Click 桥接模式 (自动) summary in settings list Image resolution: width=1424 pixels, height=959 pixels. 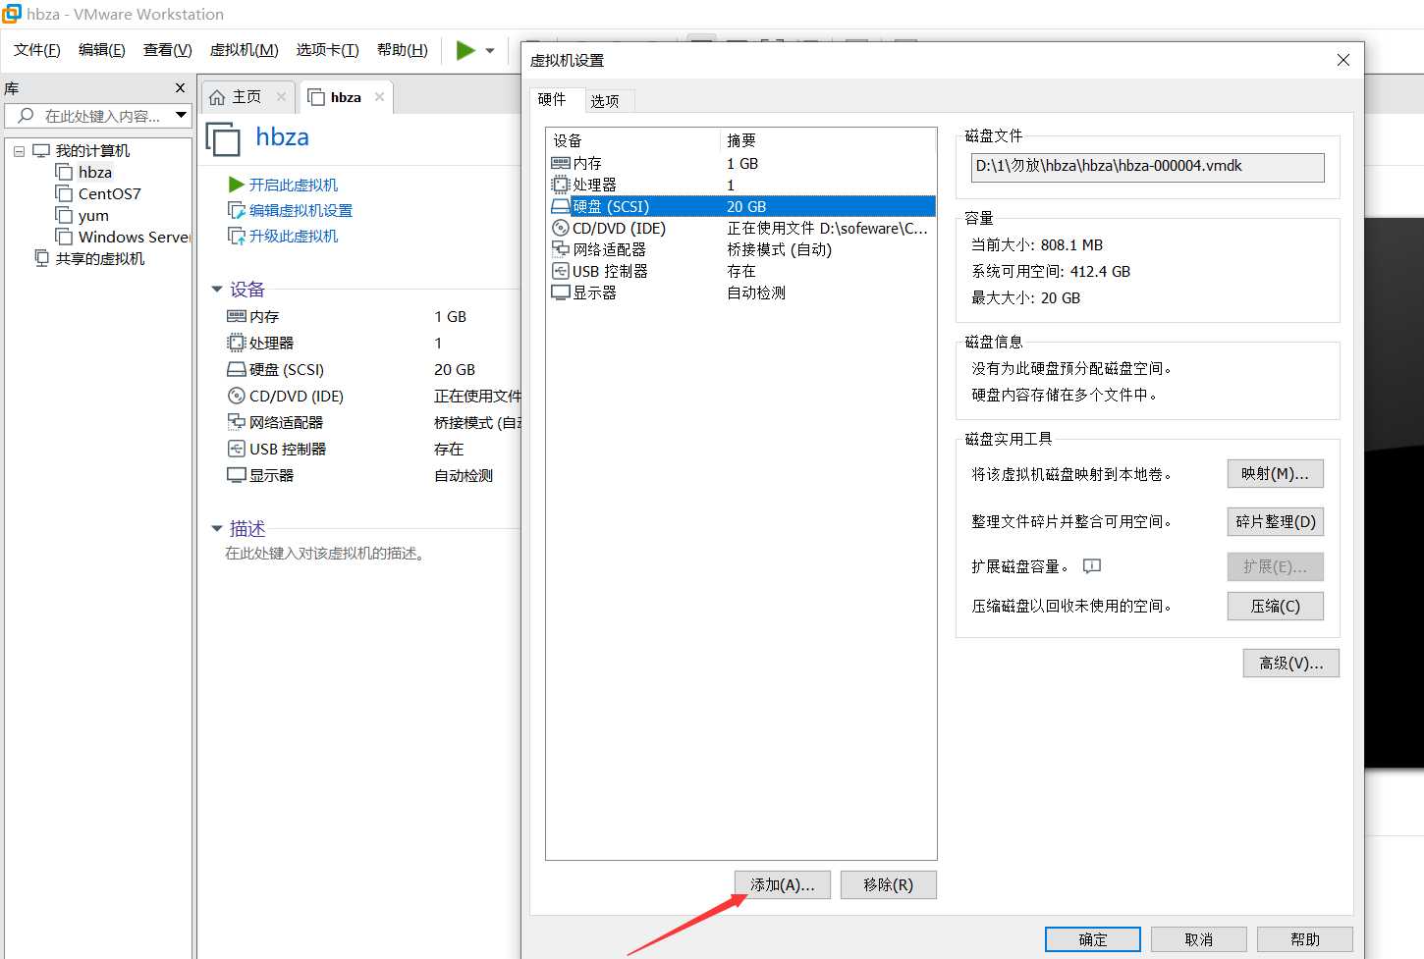click(x=779, y=249)
